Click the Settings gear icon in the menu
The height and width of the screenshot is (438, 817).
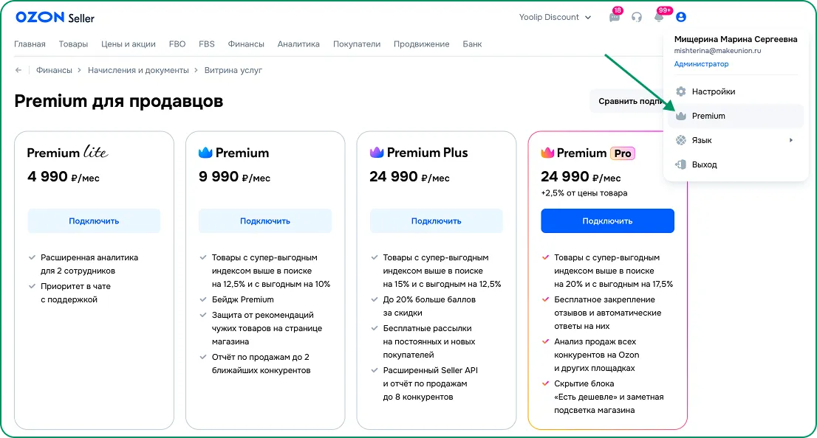pyautogui.click(x=681, y=91)
